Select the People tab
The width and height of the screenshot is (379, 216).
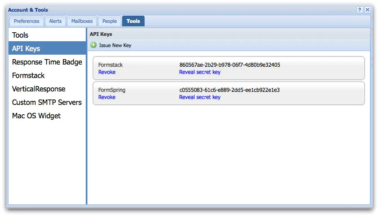110,21
